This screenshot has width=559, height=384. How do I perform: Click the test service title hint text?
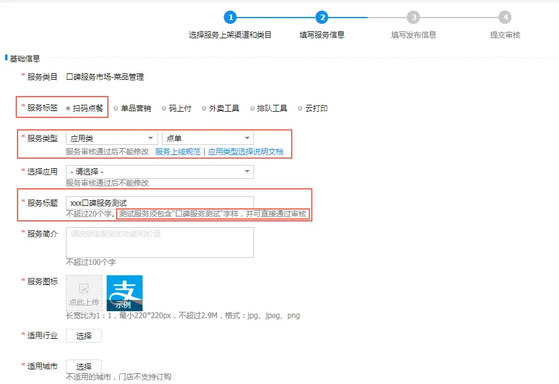coord(213,214)
